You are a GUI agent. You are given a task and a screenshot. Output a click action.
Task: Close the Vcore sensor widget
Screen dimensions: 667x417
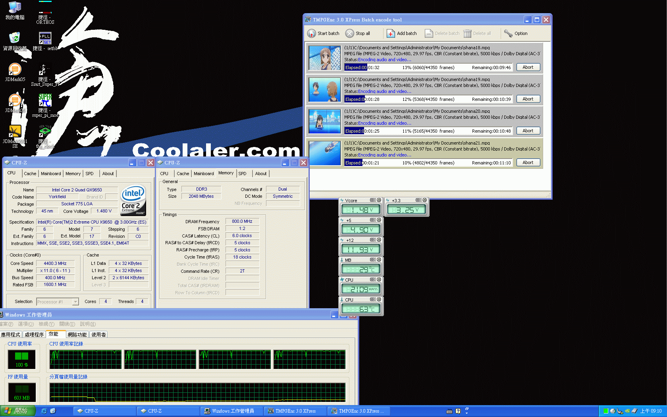point(379,200)
